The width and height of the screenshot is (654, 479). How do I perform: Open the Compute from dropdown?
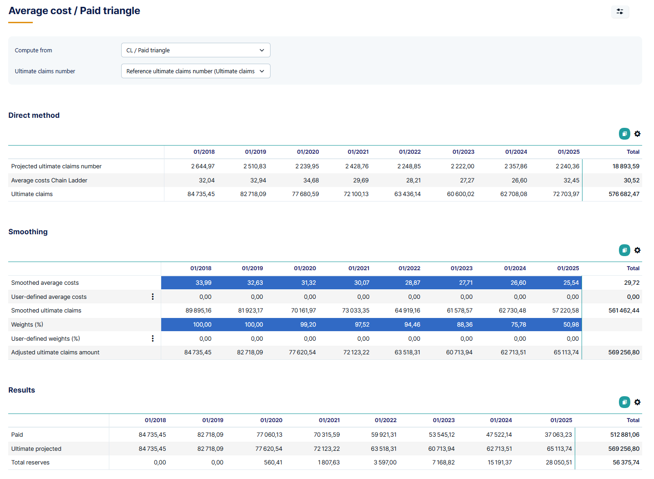(195, 50)
